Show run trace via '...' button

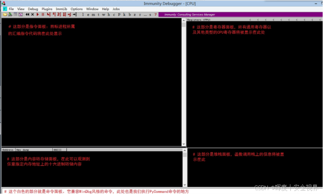(x=145, y=15)
